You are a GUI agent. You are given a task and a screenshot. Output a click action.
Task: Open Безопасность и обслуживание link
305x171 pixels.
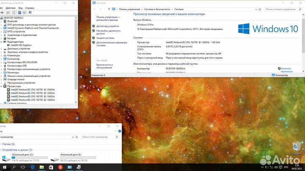click(105, 66)
